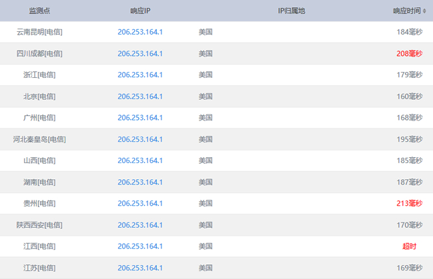This screenshot has height=279, width=433.
Task: Click the red 213毫秒 value for 贵州
Action: (x=409, y=203)
